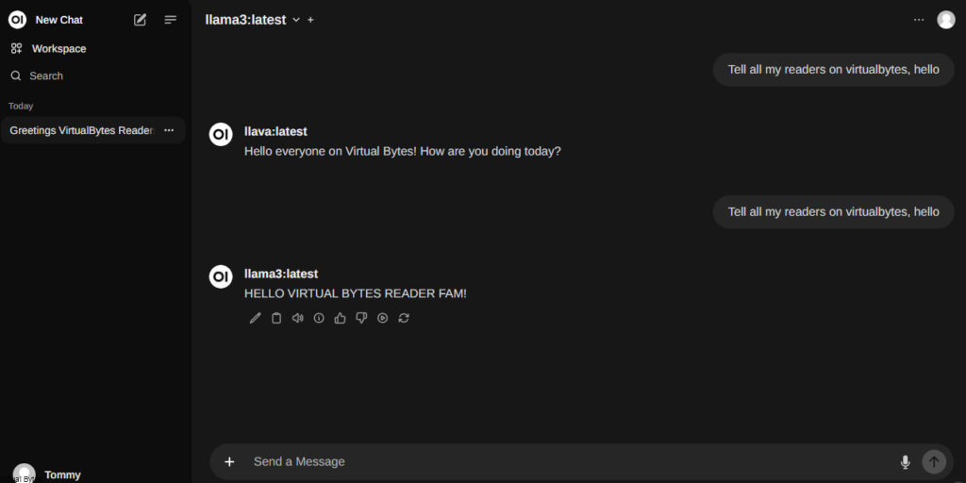The height and width of the screenshot is (483, 966).
Task: Open the Workspace section
Action: point(58,49)
